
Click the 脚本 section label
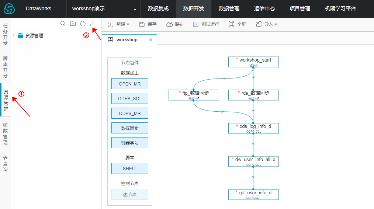click(x=130, y=158)
